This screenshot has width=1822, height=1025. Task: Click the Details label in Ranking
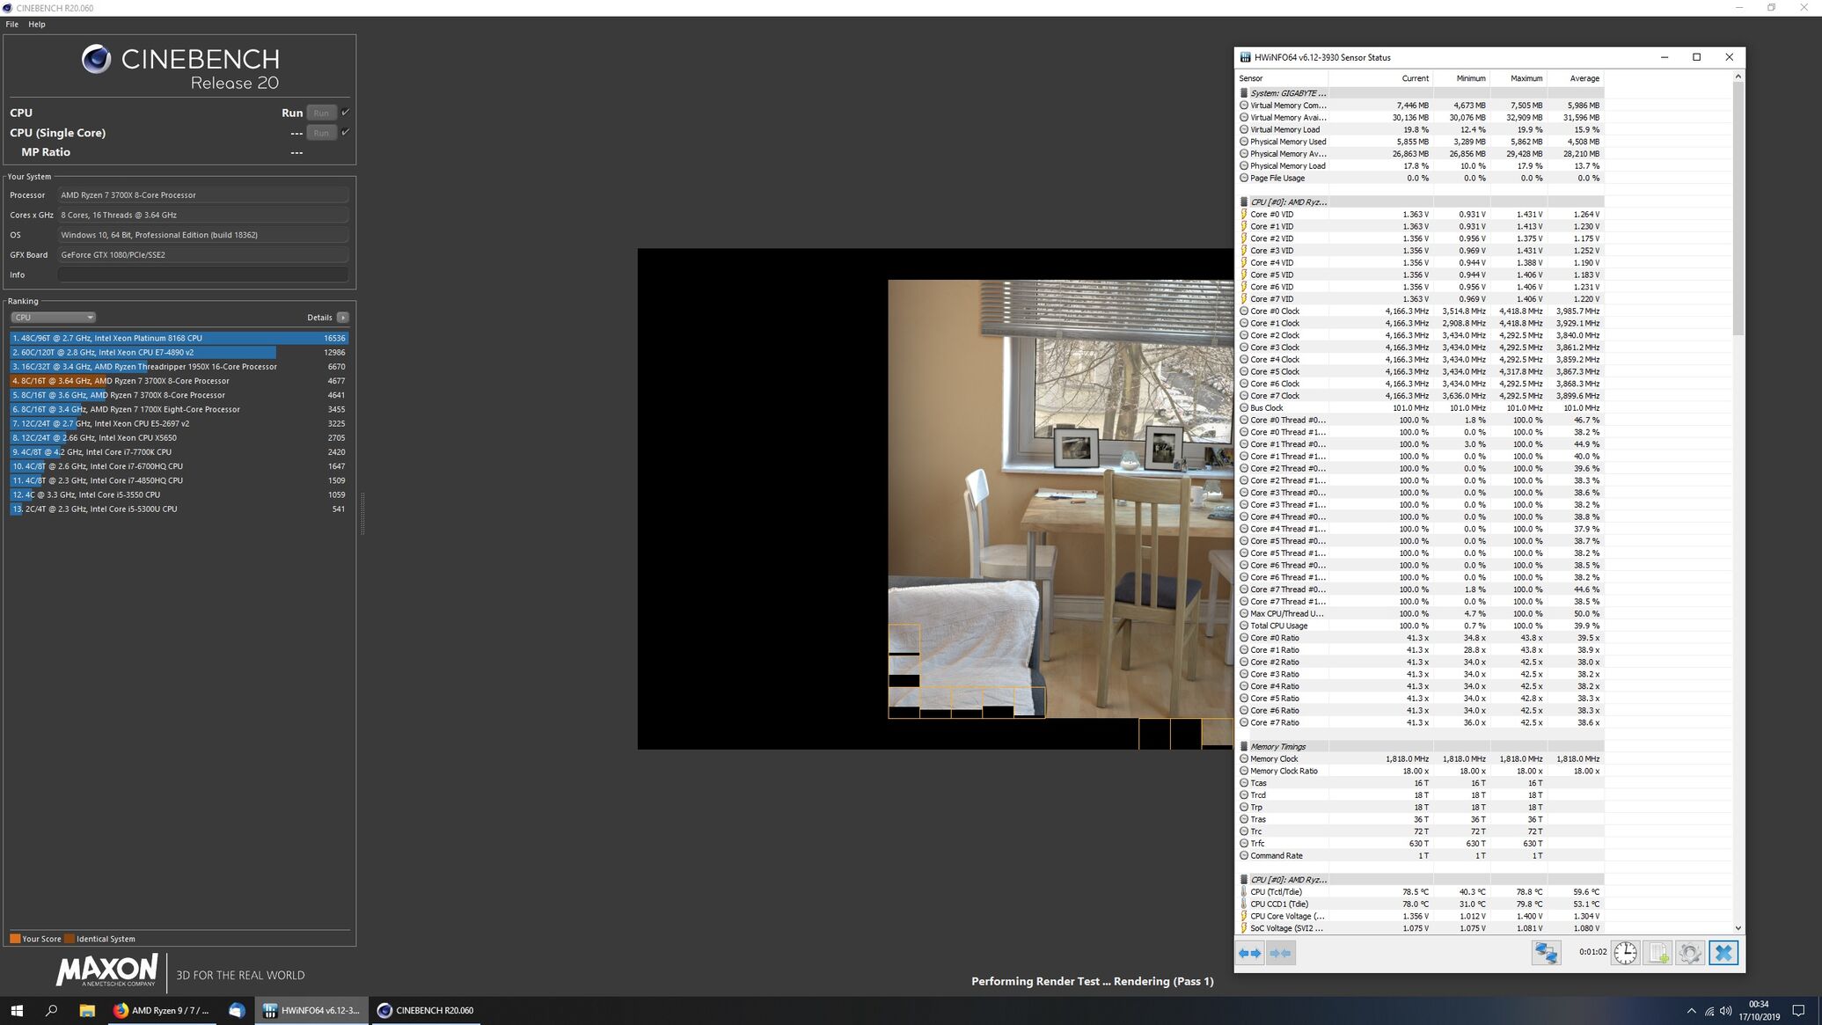click(319, 317)
